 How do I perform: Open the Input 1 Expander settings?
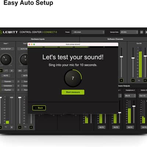pos(8,81)
